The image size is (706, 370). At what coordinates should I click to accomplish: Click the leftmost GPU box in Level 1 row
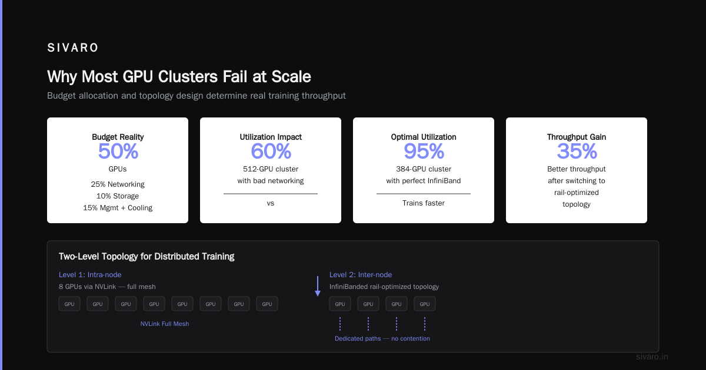(x=69, y=304)
